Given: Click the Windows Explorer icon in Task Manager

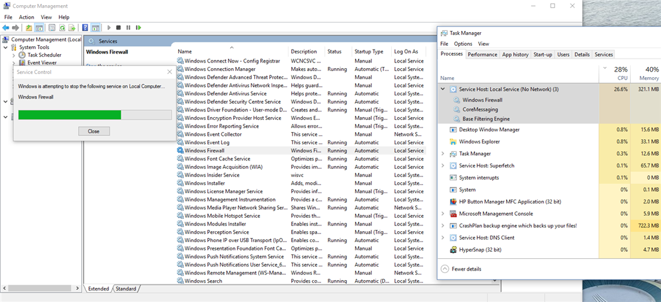Looking at the screenshot, I should coord(453,142).
